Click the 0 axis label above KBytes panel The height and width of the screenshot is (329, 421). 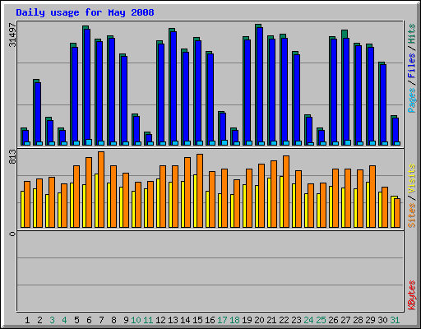pyautogui.click(x=12, y=234)
